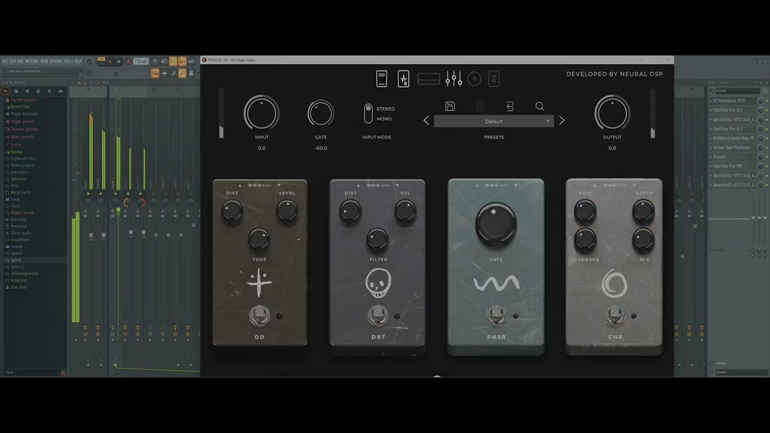Open the HELP menu in FL Studio

pos(78,61)
